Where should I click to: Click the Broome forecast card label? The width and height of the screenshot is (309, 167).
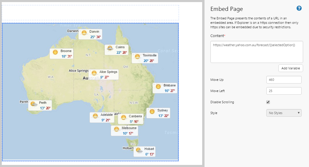[66, 51]
